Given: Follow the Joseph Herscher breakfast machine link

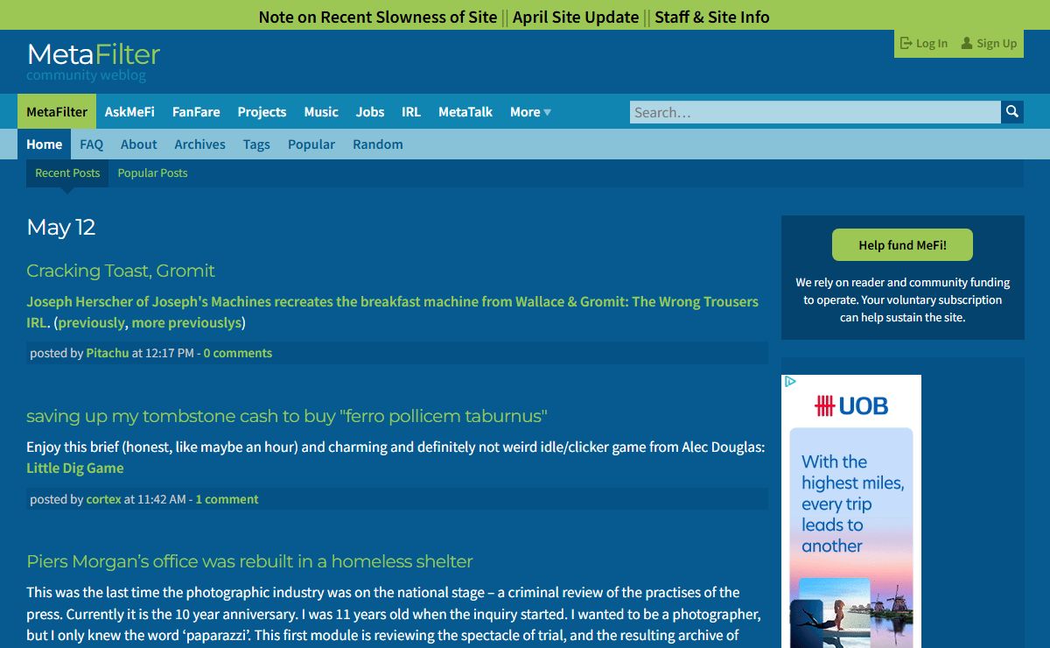Looking at the screenshot, I should 392,312.
